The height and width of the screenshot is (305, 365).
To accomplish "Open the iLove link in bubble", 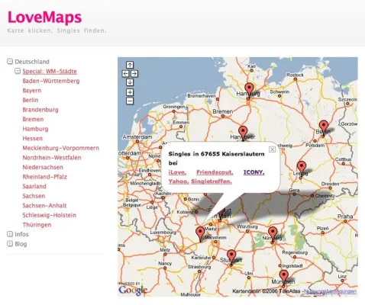I will click(x=177, y=172).
